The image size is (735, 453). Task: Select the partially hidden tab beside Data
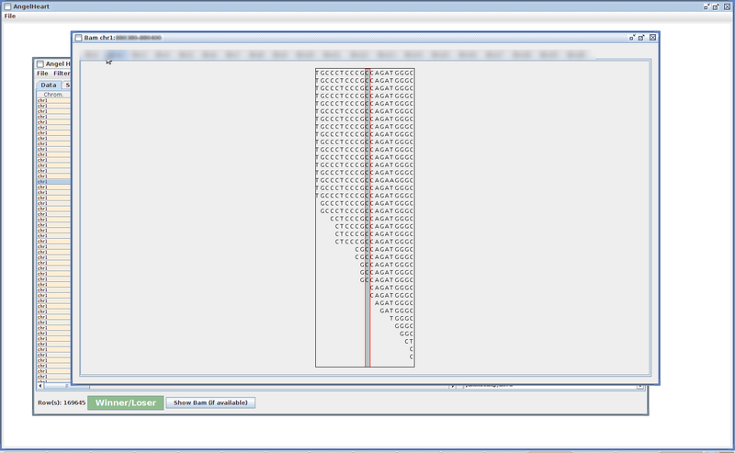click(x=67, y=85)
